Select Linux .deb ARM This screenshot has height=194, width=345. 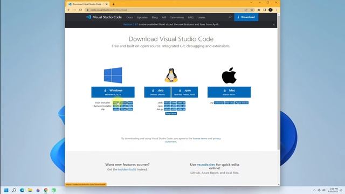point(174,103)
